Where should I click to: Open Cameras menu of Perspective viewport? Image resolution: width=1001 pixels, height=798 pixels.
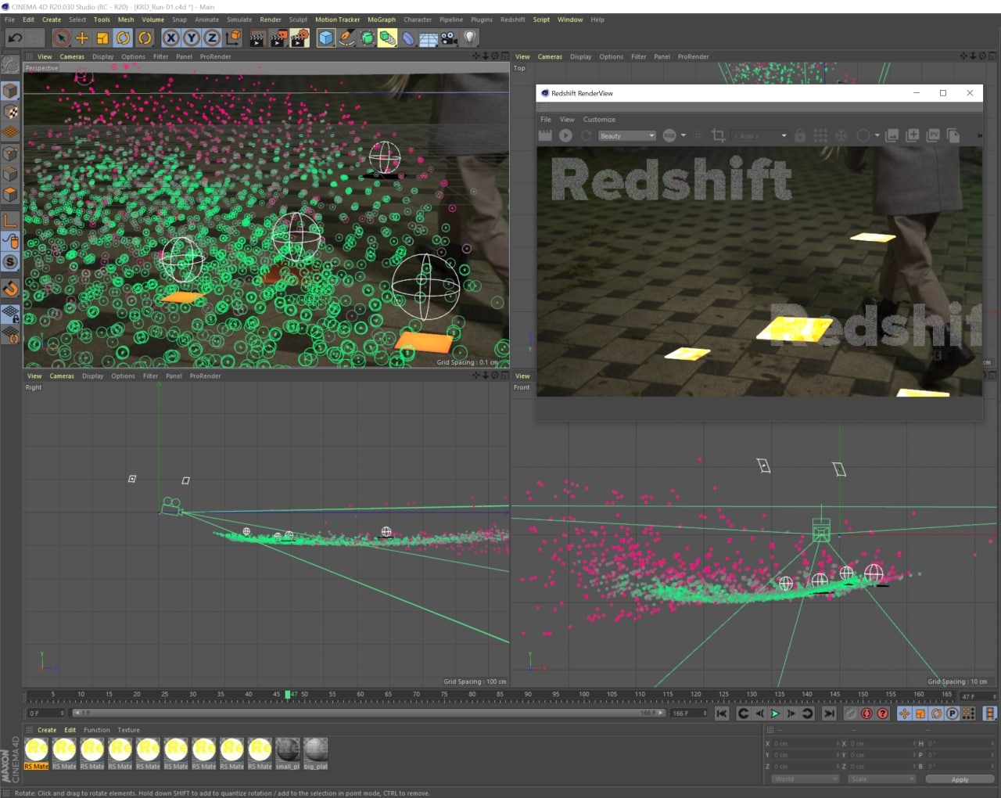coord(72,56)
